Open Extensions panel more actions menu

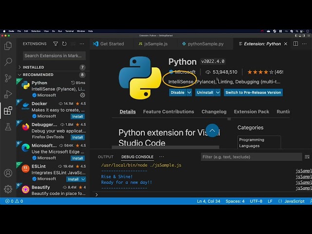click(x=82, y=44)
